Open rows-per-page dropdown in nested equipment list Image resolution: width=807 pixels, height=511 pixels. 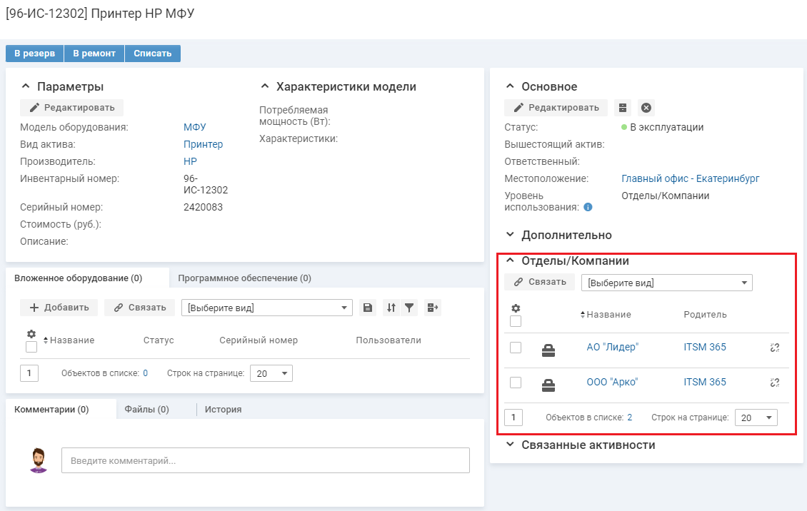coord(271,373)
